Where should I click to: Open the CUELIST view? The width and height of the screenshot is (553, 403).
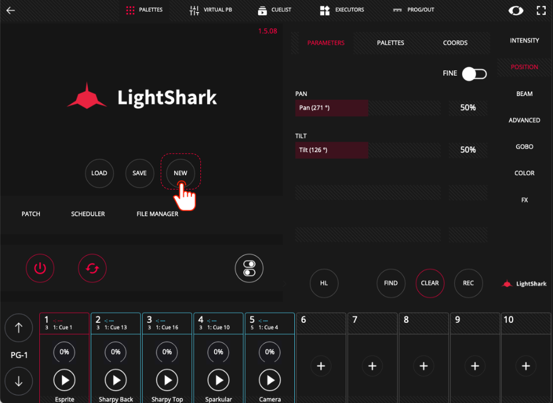[x=274, y=10]
